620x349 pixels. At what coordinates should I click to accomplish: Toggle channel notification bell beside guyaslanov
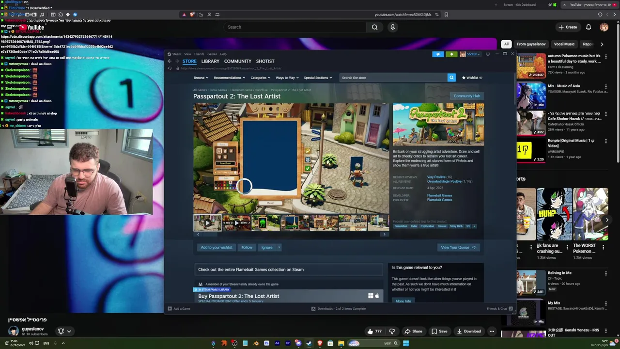(x=61, y=331)
